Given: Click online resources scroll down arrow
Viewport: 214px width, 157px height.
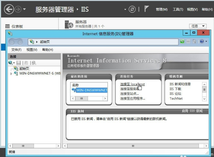Looking at the screenshot, I should pyautogui.click(x=204, y=99).
